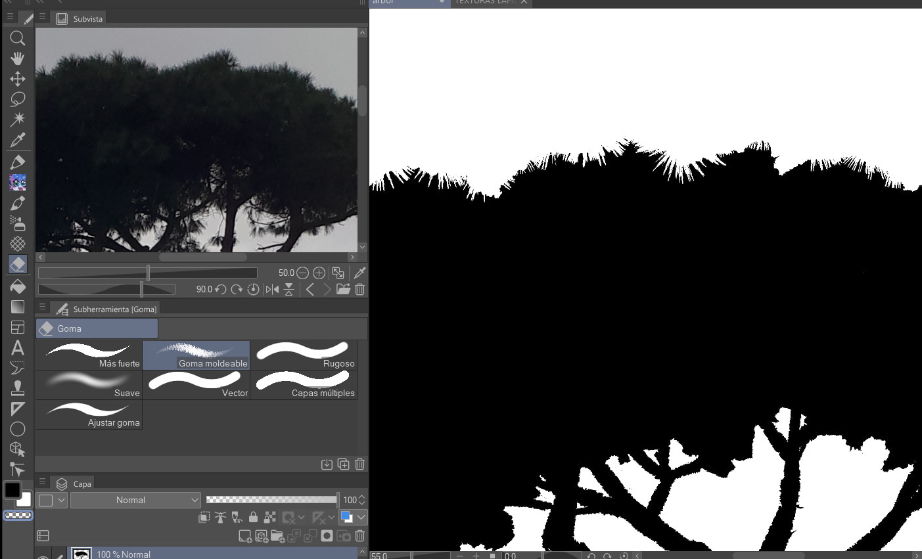Select the Hand pan tool
Screen dimensions: 922x559
(18, 58)
